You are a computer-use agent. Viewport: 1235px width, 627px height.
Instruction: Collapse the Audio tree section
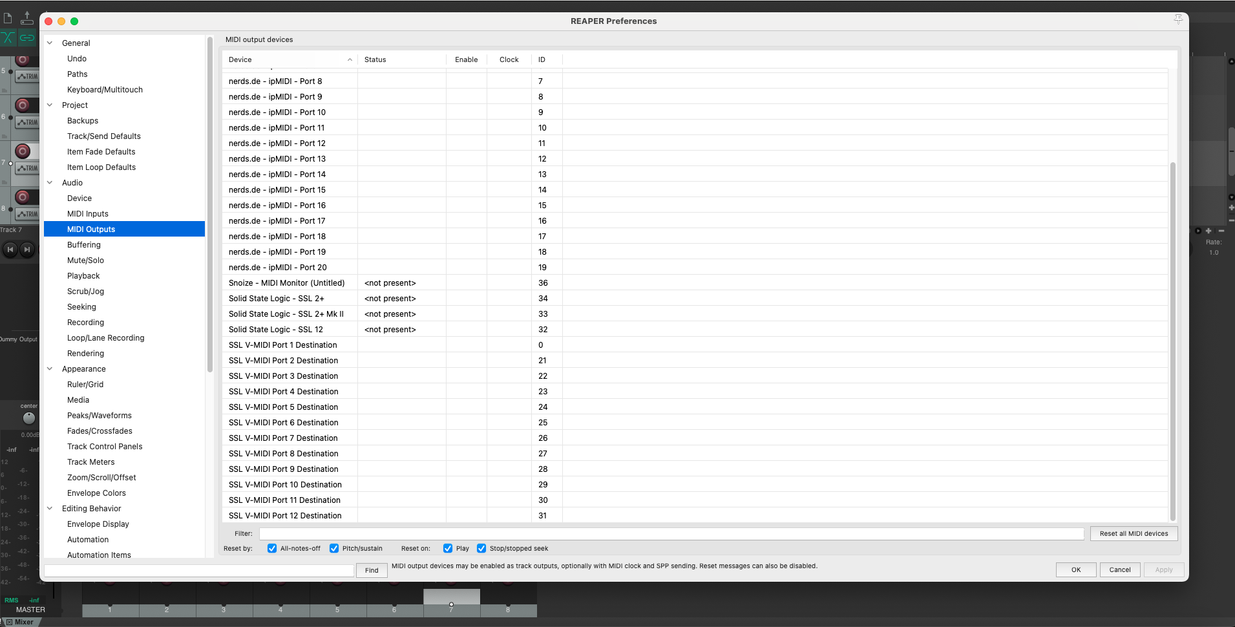click(50, 182)
